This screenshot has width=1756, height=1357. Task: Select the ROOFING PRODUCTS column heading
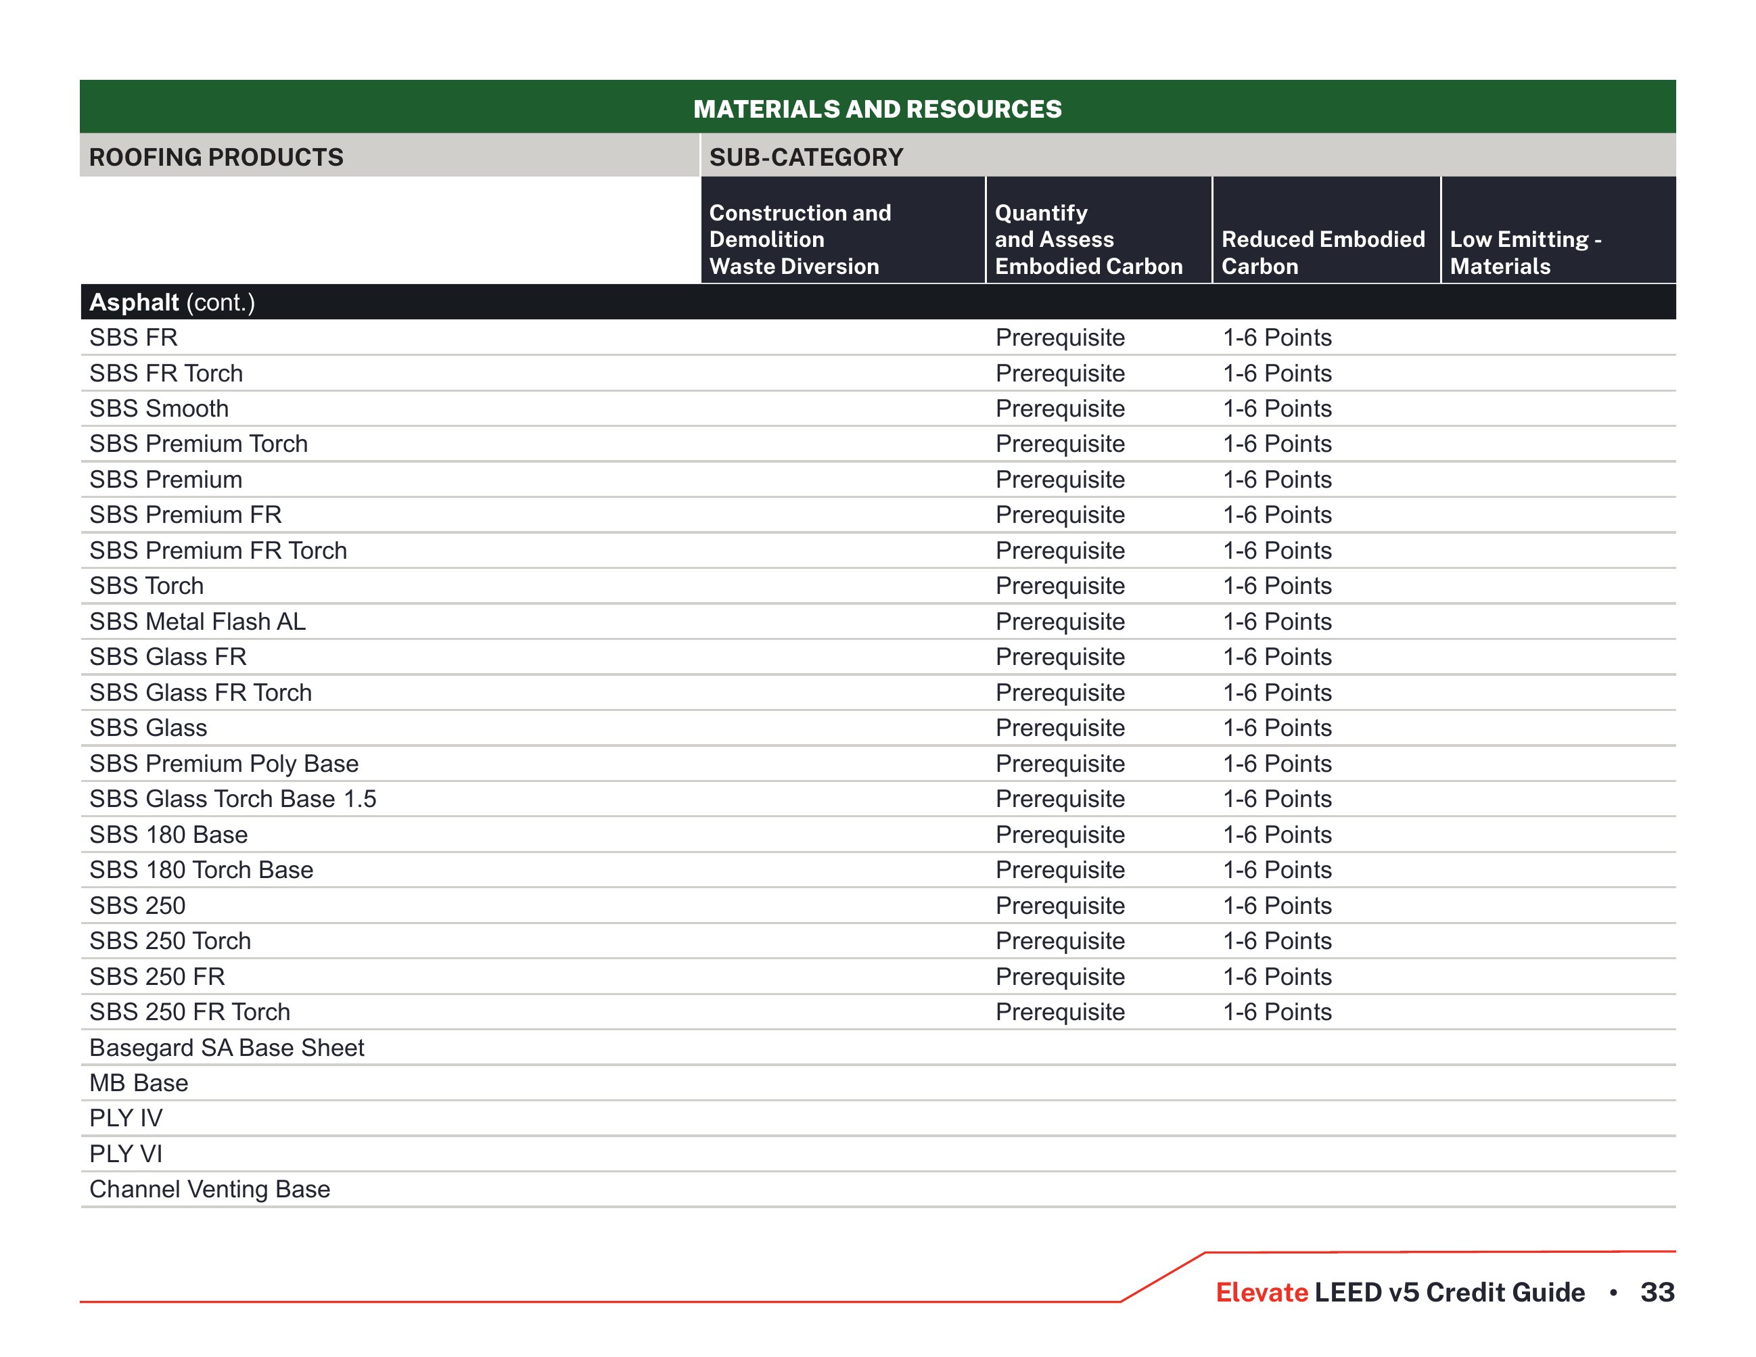[x=216, y=157]
